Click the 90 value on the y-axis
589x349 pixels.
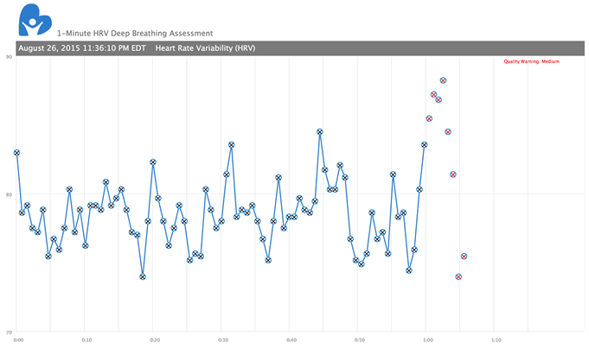[x=9, y=57]
